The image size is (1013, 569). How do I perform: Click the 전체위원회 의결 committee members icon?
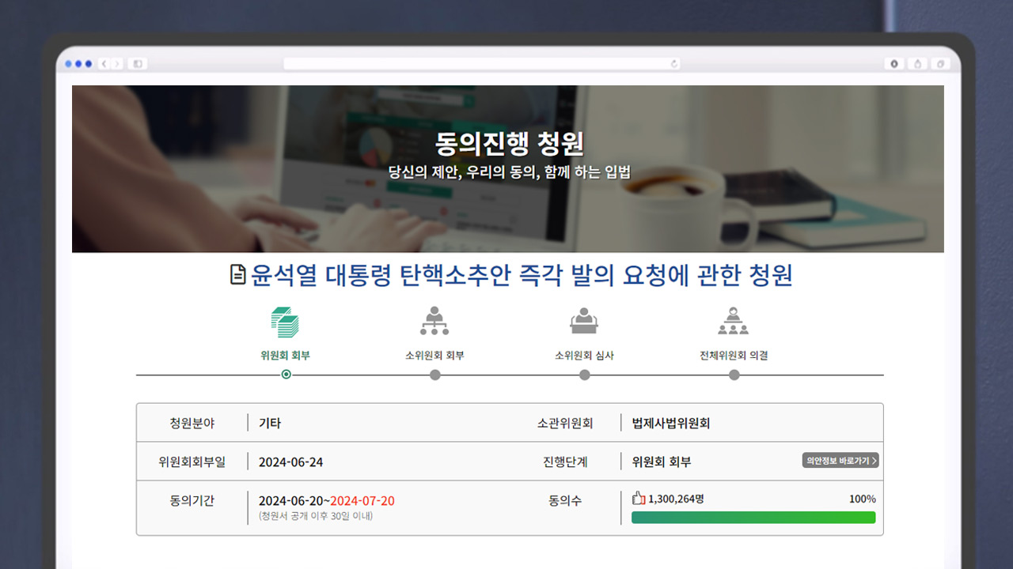733,320
